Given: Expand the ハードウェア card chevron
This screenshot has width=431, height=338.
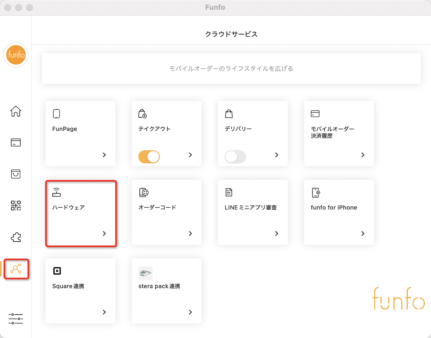Looking at the screenshot, I should click(104, 233).
